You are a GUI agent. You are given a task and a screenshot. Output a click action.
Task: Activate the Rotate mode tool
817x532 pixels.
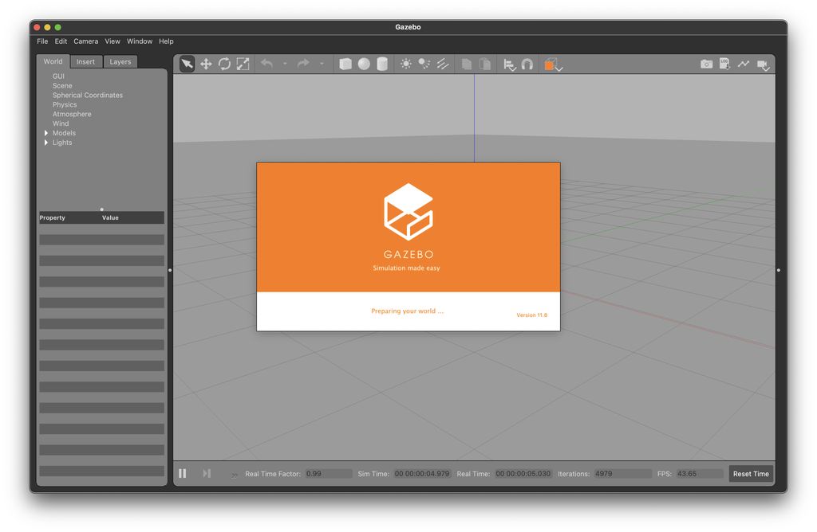pos(224,64)
